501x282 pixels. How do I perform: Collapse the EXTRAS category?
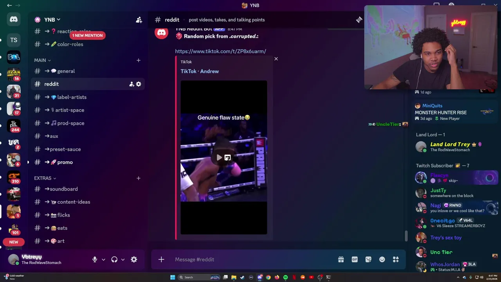(45, 178)
